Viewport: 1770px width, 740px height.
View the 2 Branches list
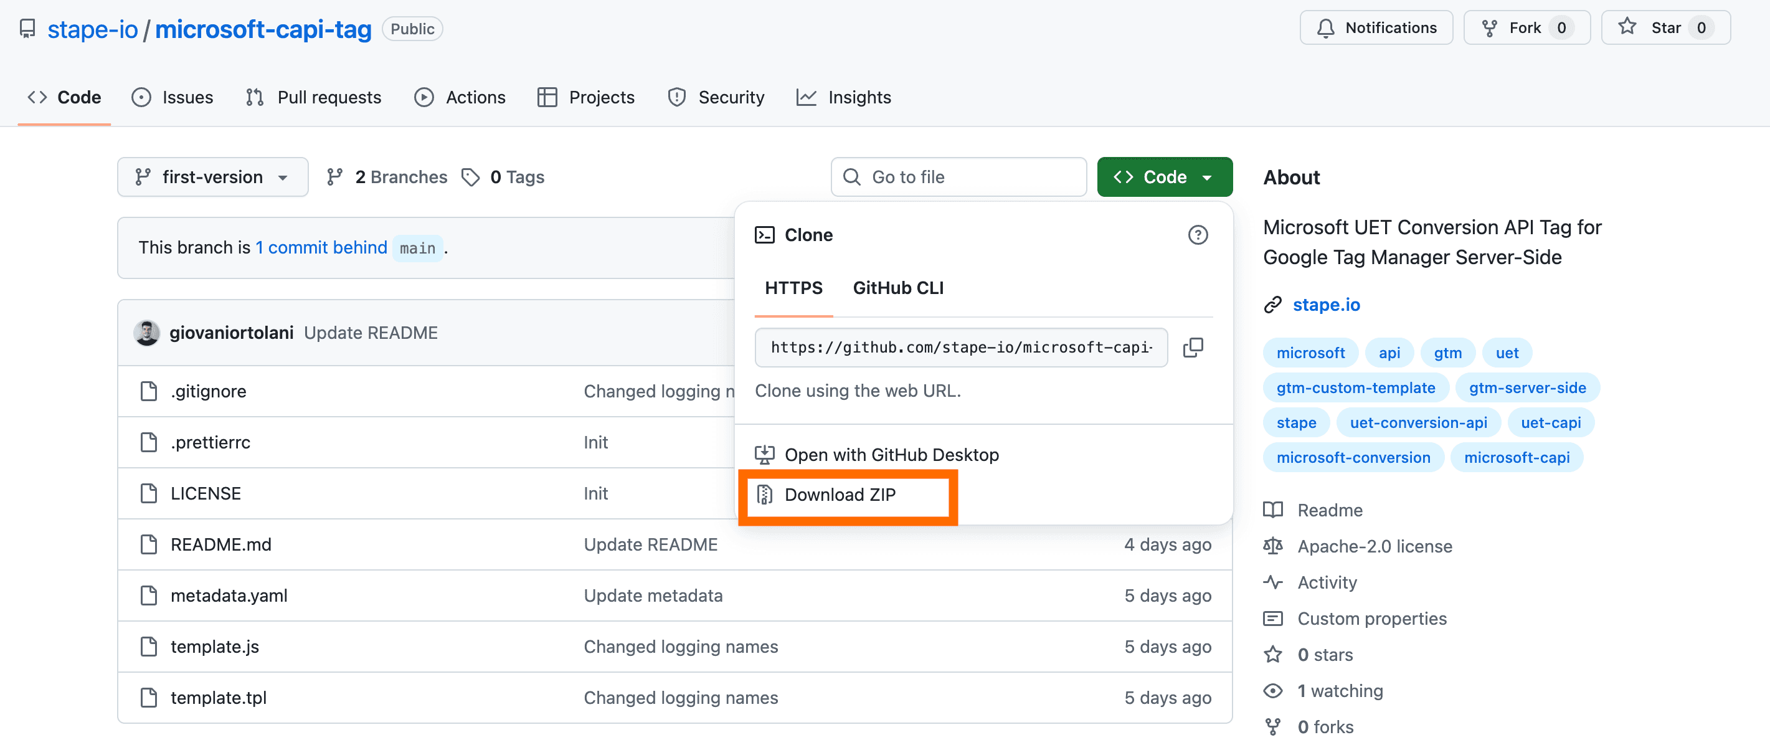pyautogui.click(x=387, y=178)
